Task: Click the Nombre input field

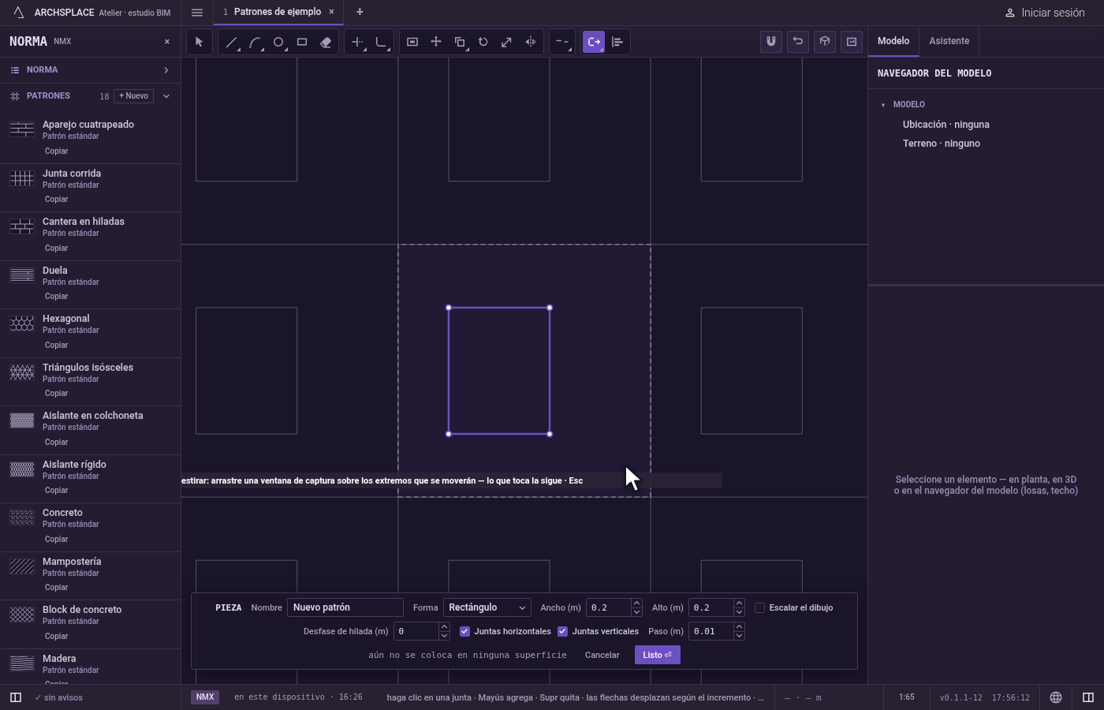Action: [345, 607]
